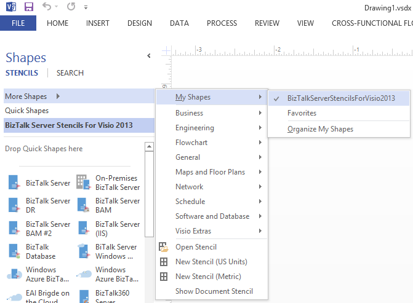
Task: Click the shapes list scroll-up arrow
Action: tap(149, 147)
